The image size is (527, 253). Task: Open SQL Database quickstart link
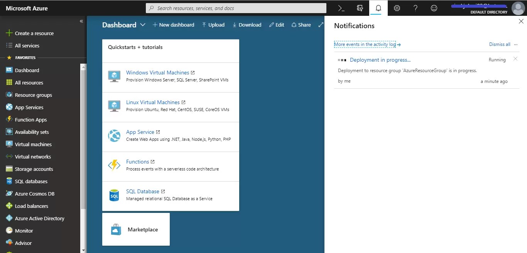[143, 191]
